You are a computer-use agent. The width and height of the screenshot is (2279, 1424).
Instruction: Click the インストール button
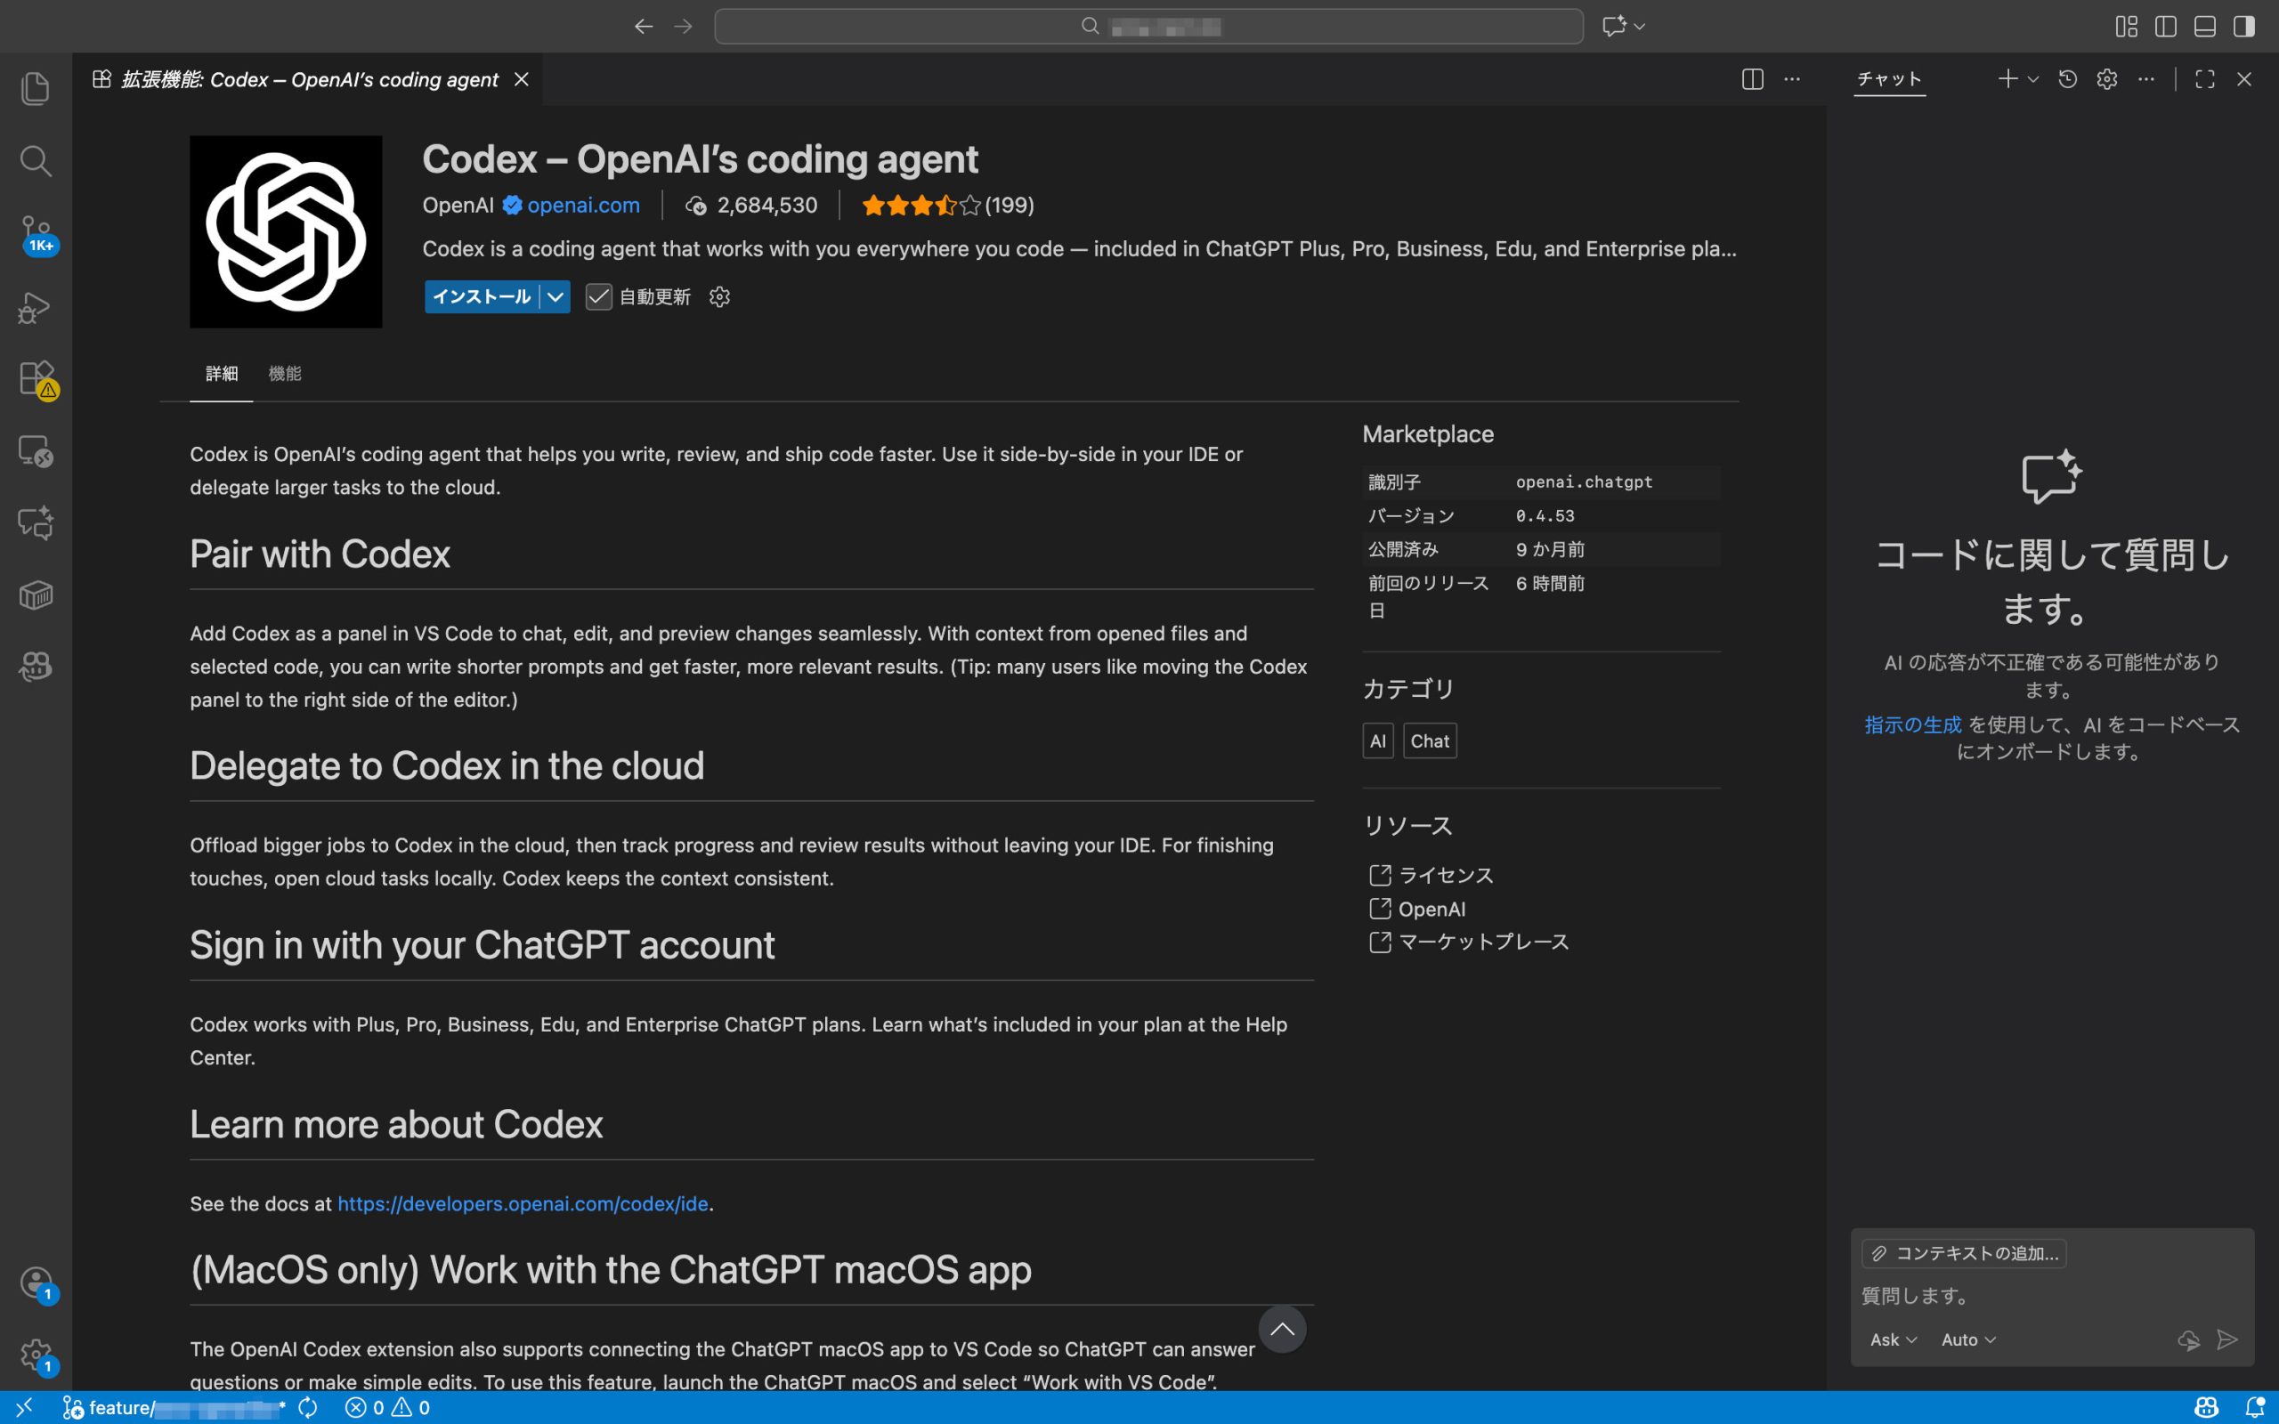point(481,296)
